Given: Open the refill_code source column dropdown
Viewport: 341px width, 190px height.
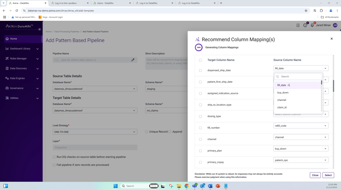Looking at the screenshot, I should click(300, 126).
